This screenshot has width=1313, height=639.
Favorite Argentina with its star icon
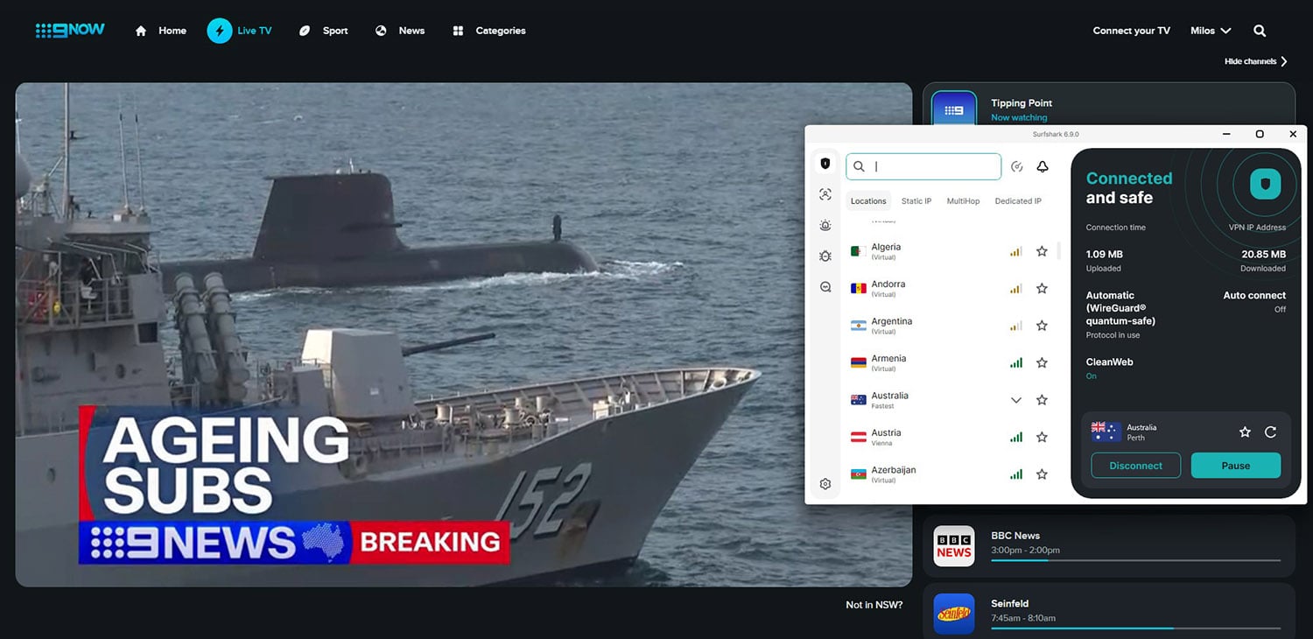pos(1042,326)
